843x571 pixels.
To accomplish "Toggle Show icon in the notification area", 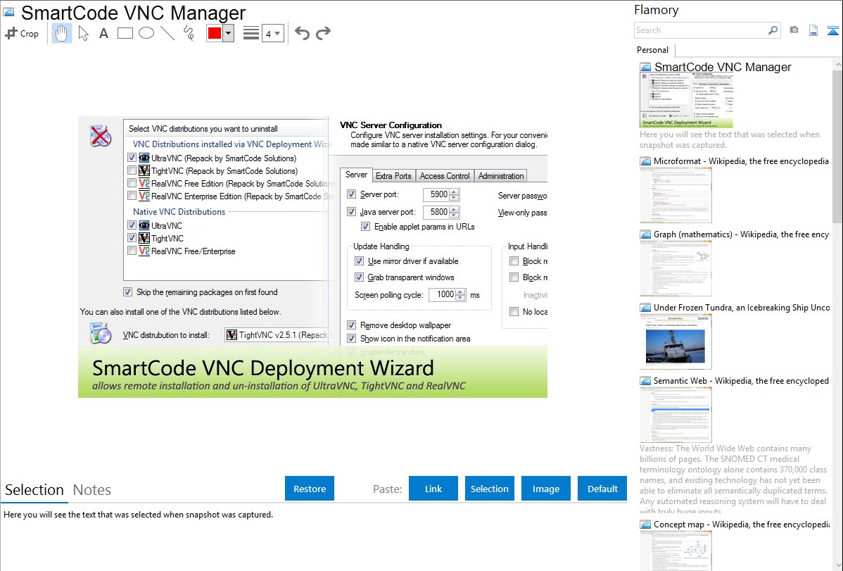I will (x=351, y=339).
